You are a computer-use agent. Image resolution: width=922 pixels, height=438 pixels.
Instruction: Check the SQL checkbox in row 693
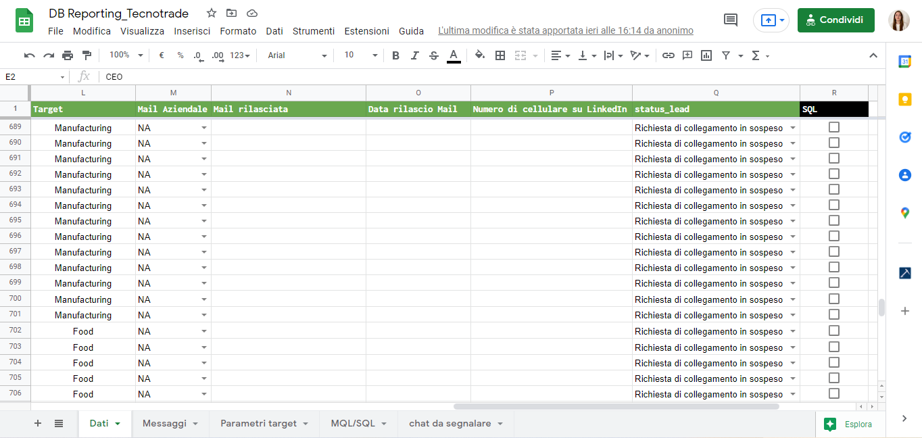click(834, 189)
